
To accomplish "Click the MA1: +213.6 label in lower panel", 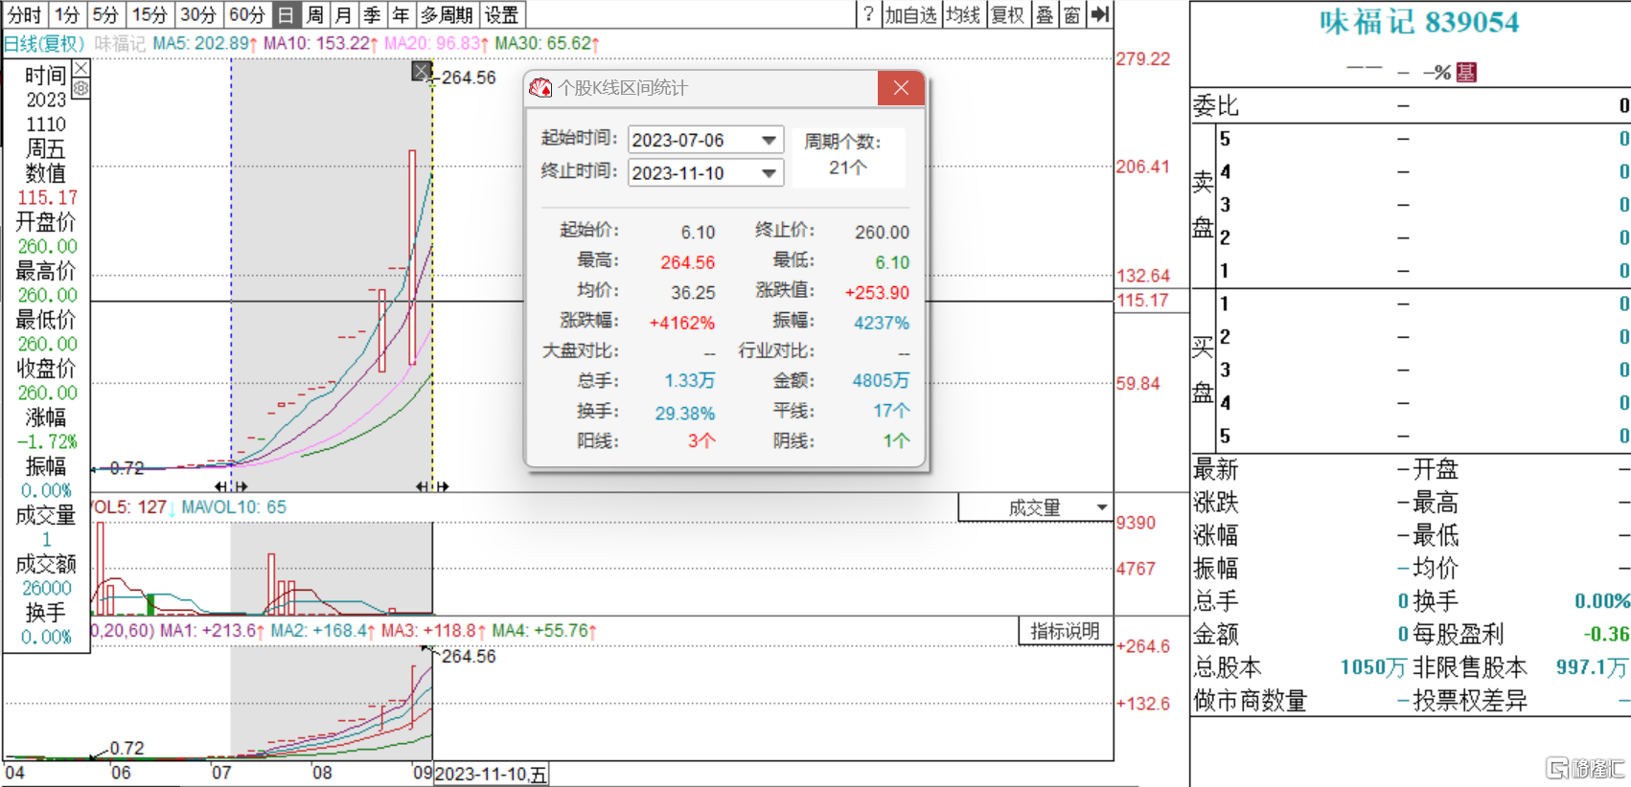I will pos(211,631).
